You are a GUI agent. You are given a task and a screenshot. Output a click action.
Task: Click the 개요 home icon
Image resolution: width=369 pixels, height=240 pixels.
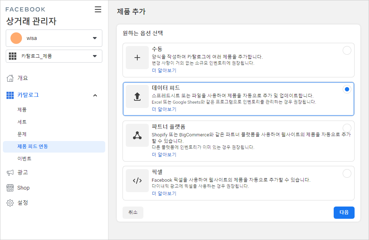pos(10,78)
